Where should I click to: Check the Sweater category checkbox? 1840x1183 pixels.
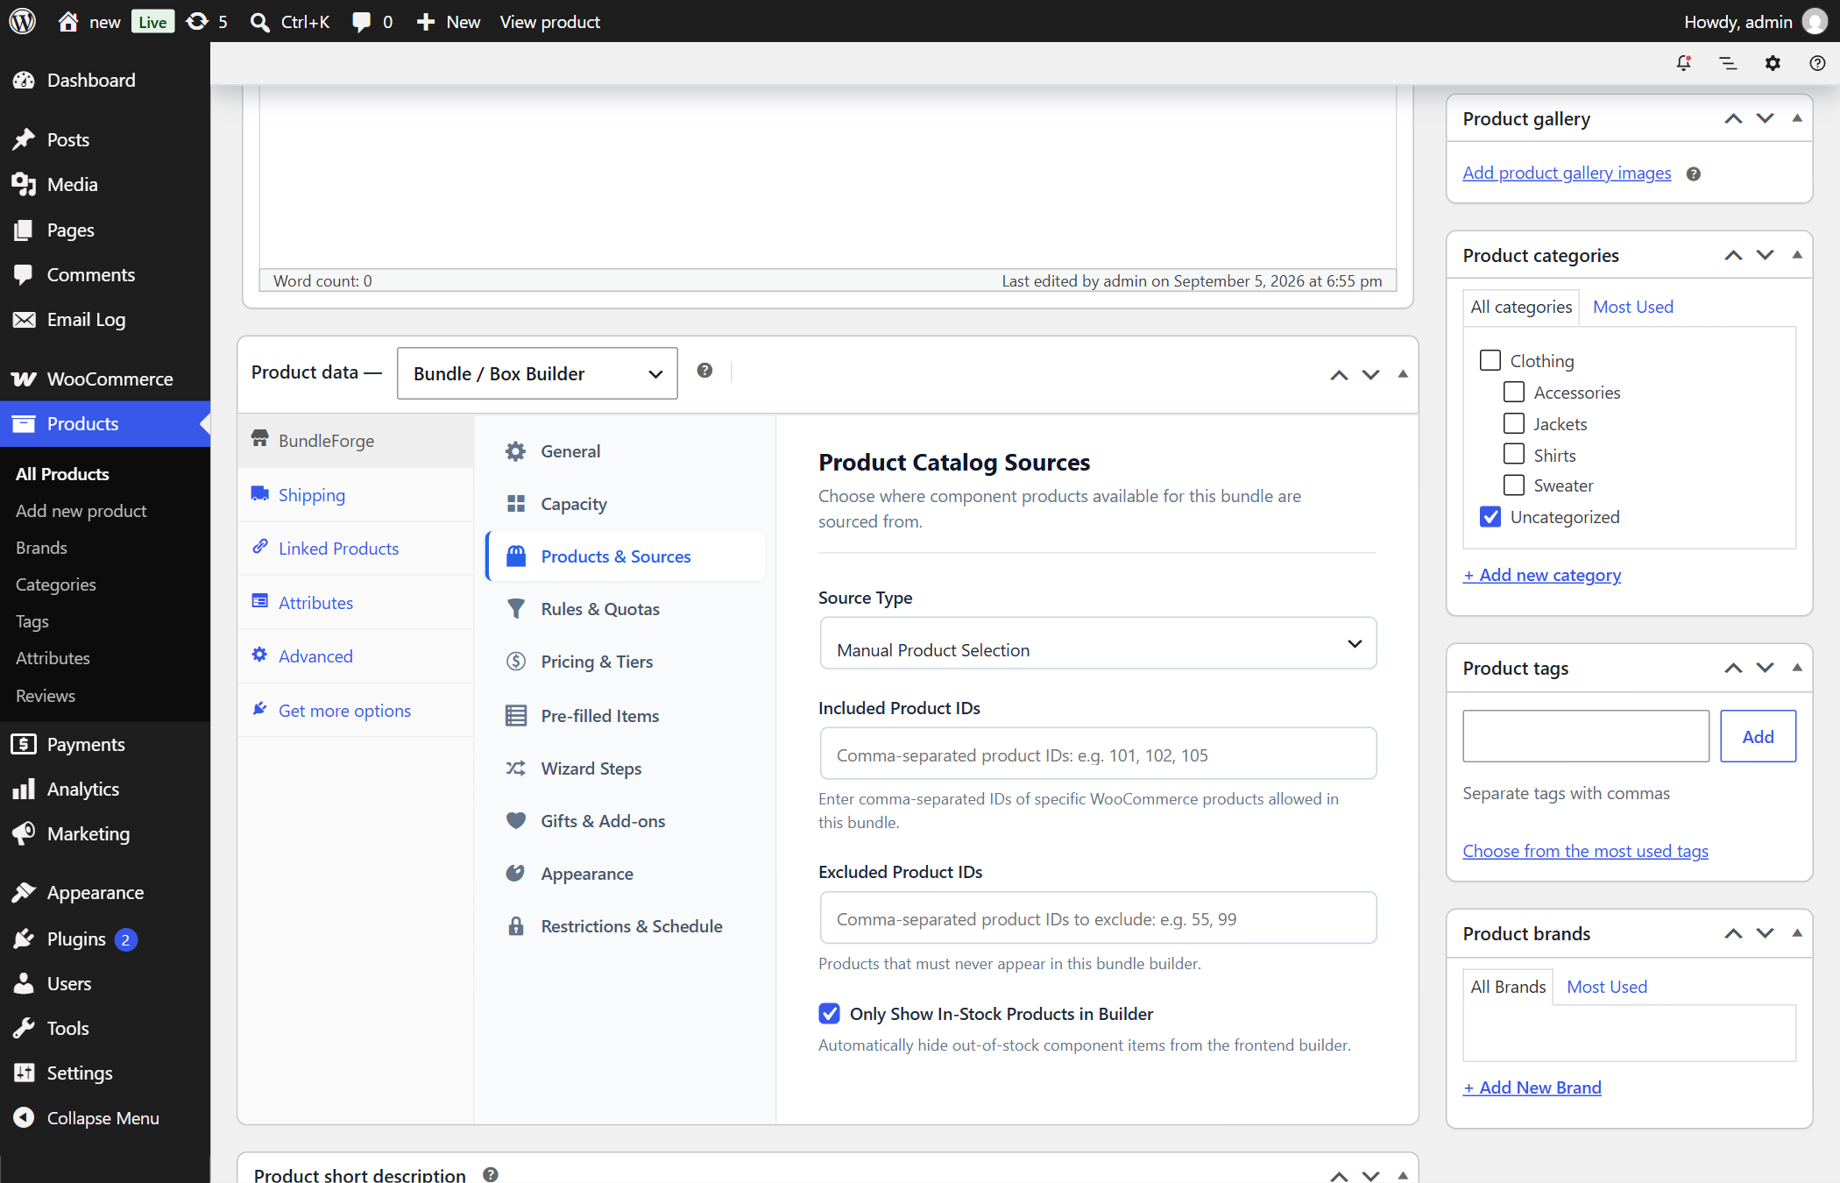pyautogui.click(x=1513, y=485)
